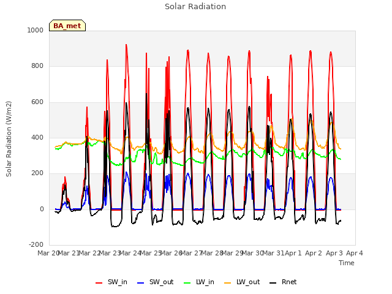Click the Apr 4 x-axis tick label
The width and height of the screenshot is (392, 294).
[355, 253]
